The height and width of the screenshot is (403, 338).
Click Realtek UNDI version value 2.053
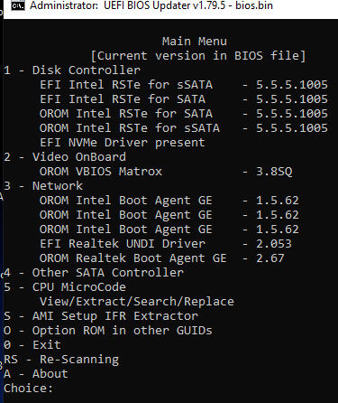(x=274, y=244)
